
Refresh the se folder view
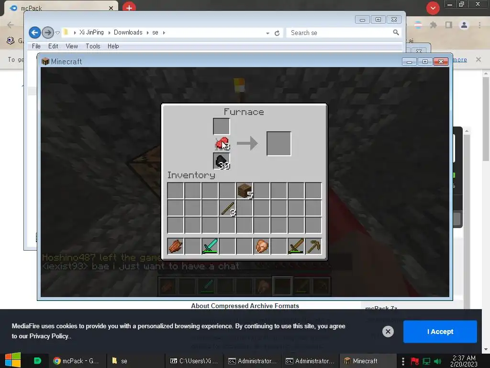(x=277, y=33)
